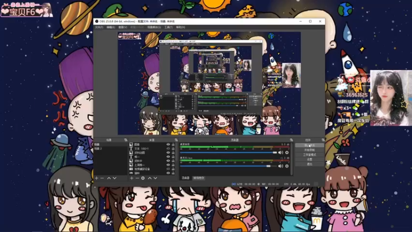Adjust the 桌面音频 volume slider
Image resolution: width=412 pixels, height=232 pixels.
(228, 153)
